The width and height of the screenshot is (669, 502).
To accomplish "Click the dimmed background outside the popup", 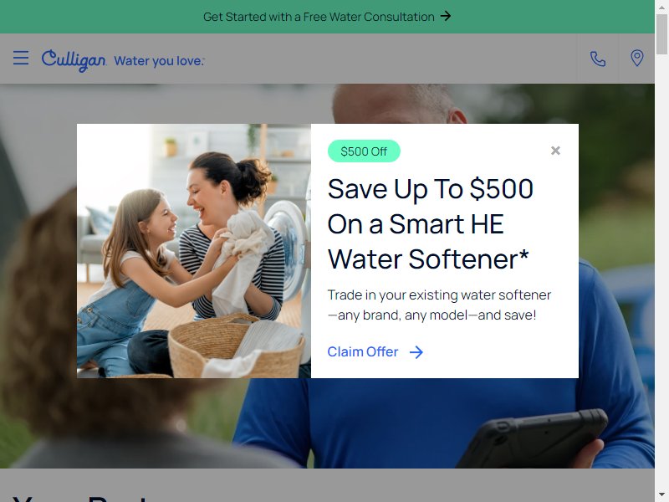I will tap(38, 256).
